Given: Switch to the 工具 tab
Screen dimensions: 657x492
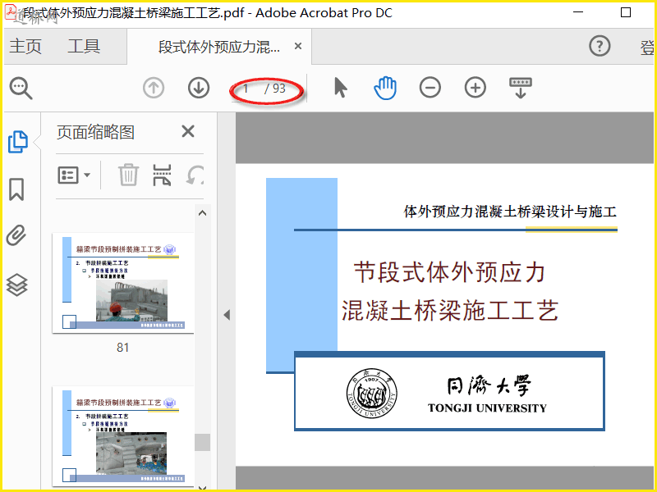Looking at the screenshot, I should click(x=84, y=46).
